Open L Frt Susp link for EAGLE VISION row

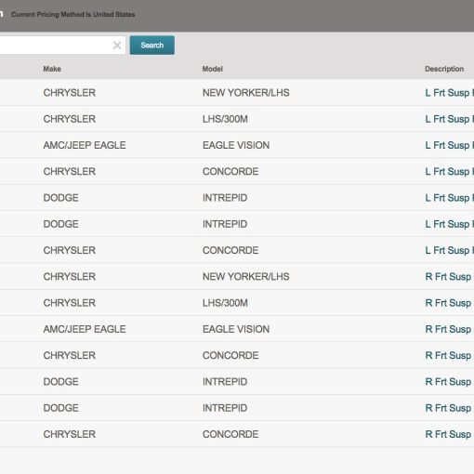tap(449, 145)
